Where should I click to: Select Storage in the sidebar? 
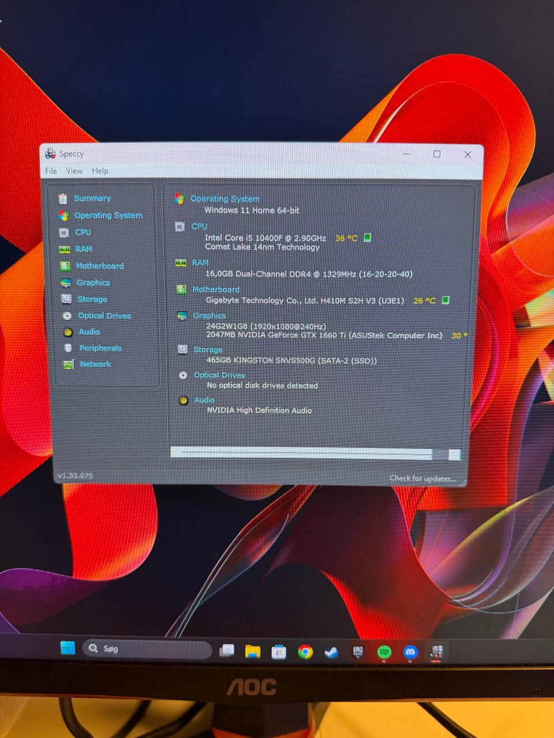92,299
